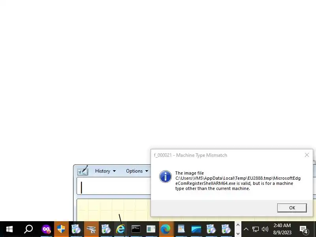Open the volume control in system tray
The image size is (316, 237).
pyautogui.click(x=265, y=229)
